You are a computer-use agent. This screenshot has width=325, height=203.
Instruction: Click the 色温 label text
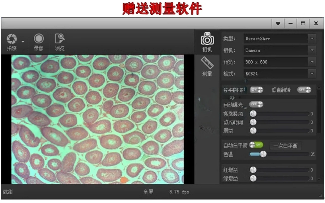pyautogui.click(x=228, y=154)
